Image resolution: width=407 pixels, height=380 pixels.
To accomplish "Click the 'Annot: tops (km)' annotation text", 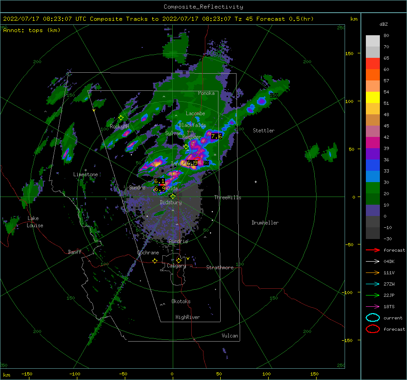I will coord(32,30).
